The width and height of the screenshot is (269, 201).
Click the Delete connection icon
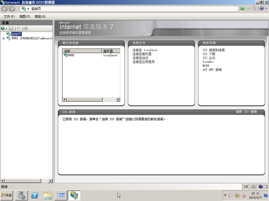[26, 29]
